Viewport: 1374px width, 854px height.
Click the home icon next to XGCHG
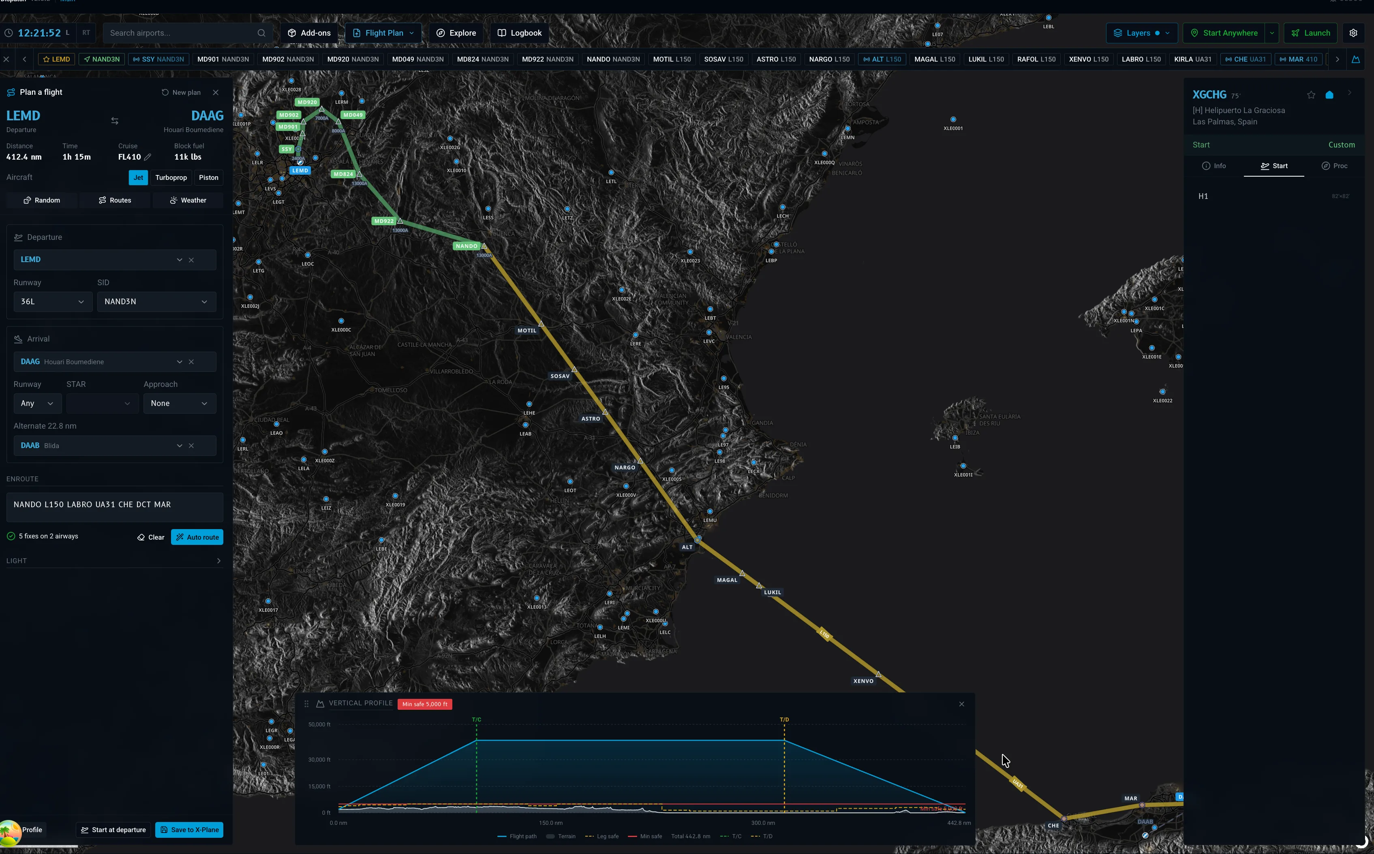(x=1329, y=95)
